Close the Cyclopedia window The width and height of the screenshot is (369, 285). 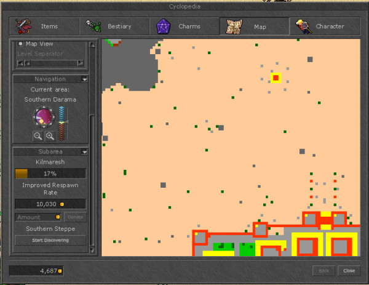click(x=349, y=271)
